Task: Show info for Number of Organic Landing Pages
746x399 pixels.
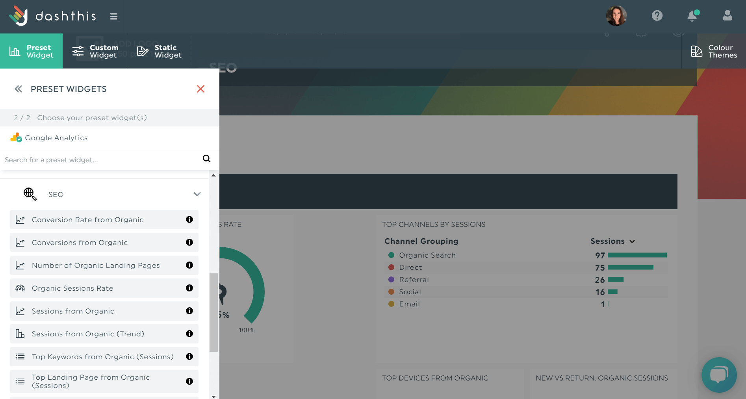Action: pyautogui.click(x=189, y=265)
